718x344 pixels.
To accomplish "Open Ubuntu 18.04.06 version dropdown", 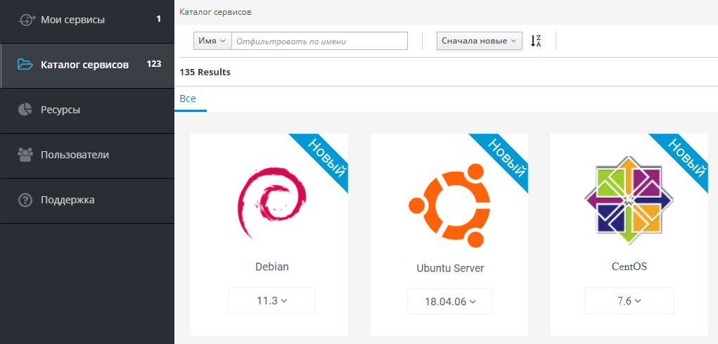I will [x=450, y=302].
